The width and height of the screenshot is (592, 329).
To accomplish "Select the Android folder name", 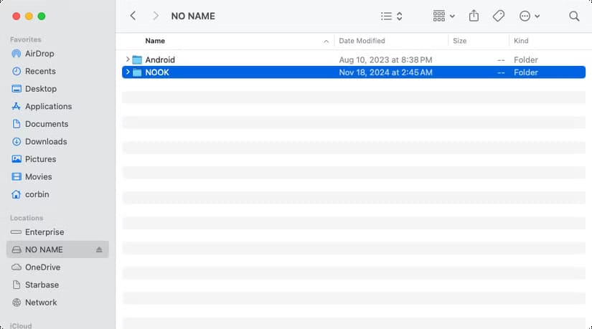I will click(x=160, y=59).
